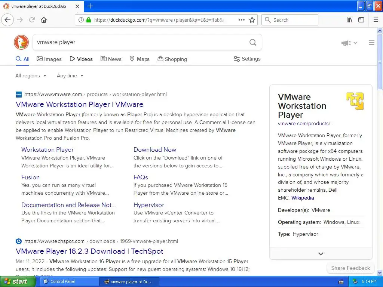The width and height of the screenshot is (383, 287).
Task: Click the 6:14 PM taskbar clock
Action: tap(369, 282)
